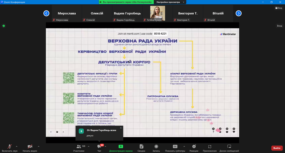The width and height of the screenshot is (285, 153).
Task: Start recording with Запись
Action: point(156,147)
